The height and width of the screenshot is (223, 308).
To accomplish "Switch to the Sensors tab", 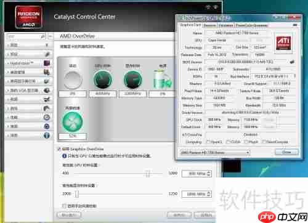I will [x=209, y=25].
